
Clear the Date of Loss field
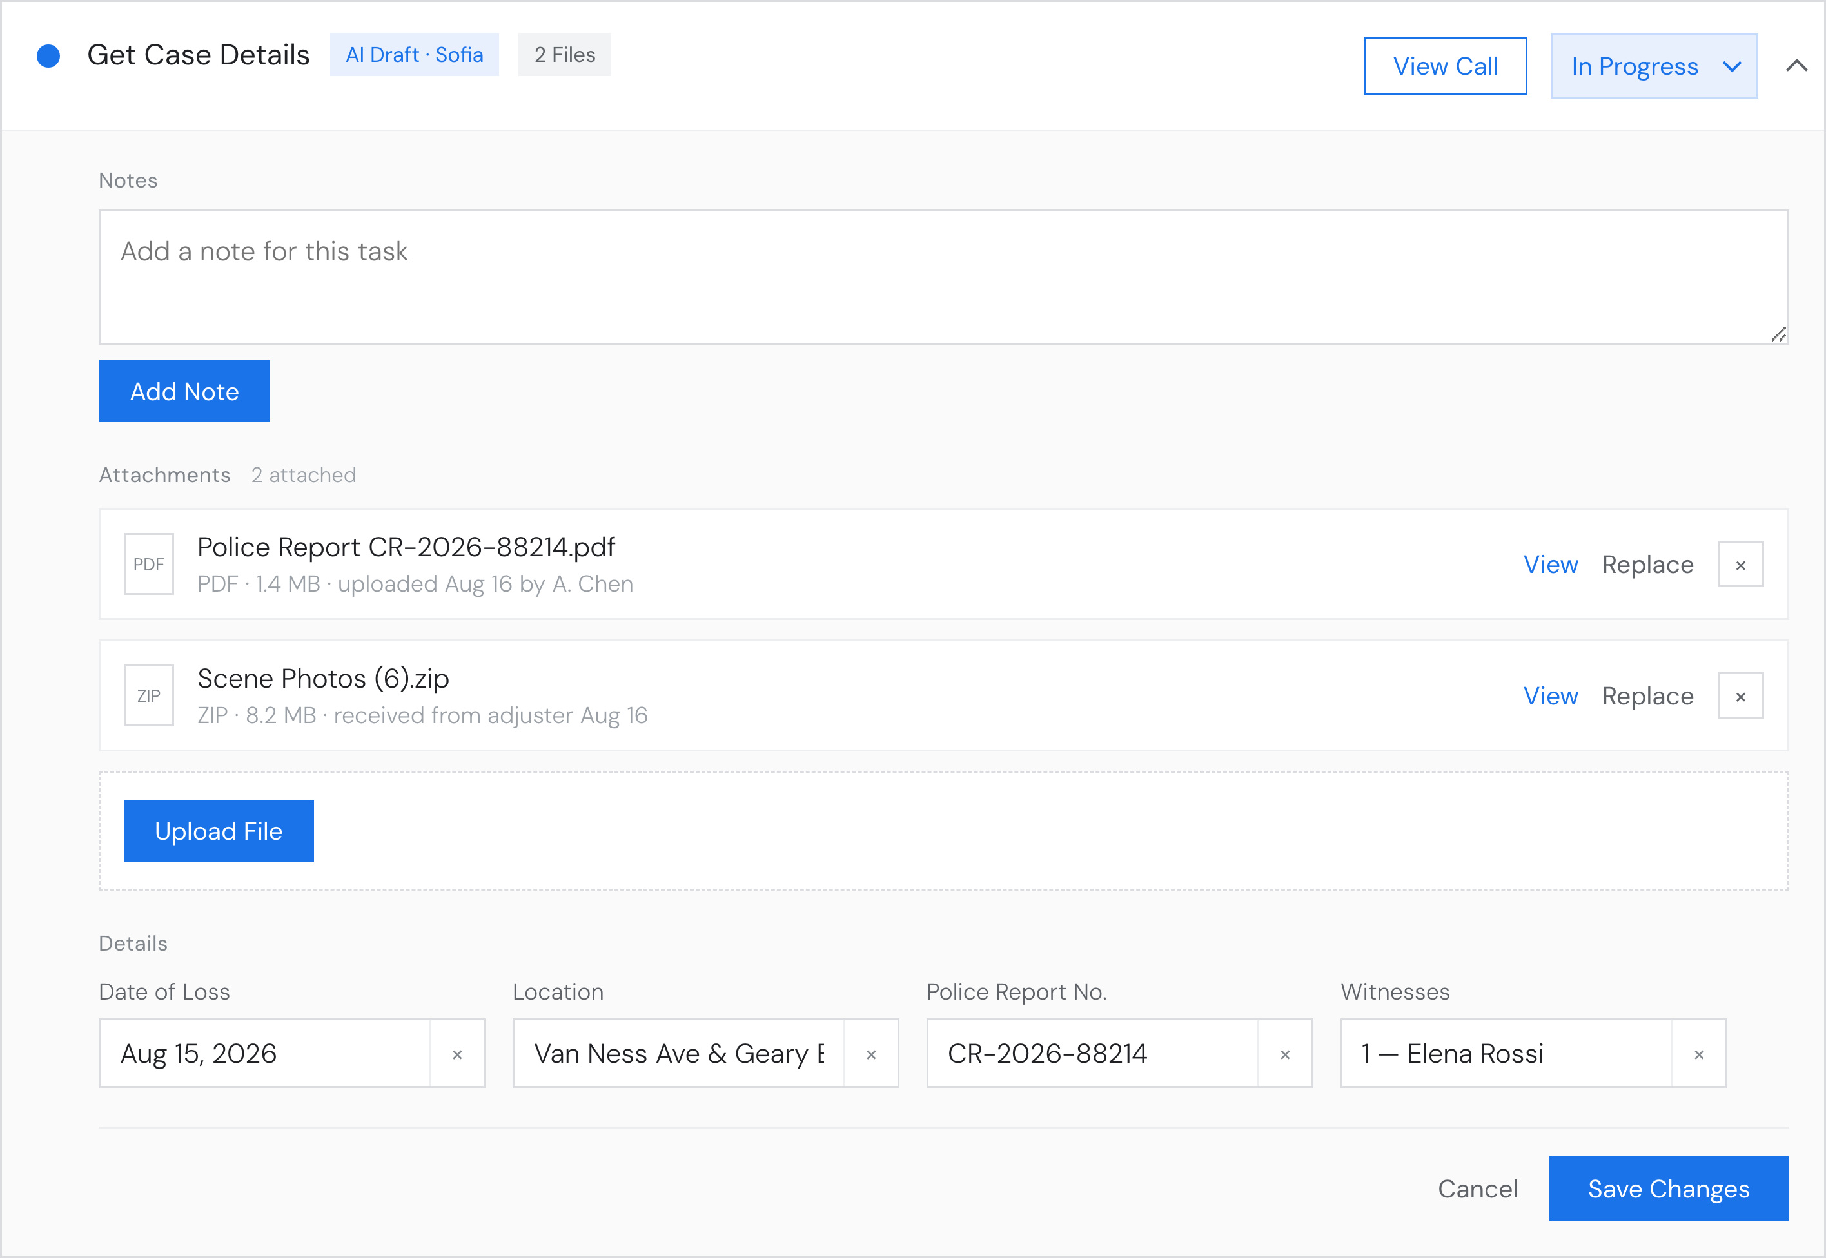click(x=457, y=1054)
